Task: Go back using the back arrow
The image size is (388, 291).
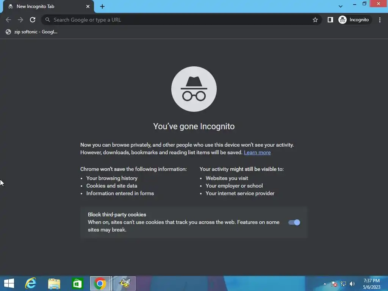Action: click(8, 20)
